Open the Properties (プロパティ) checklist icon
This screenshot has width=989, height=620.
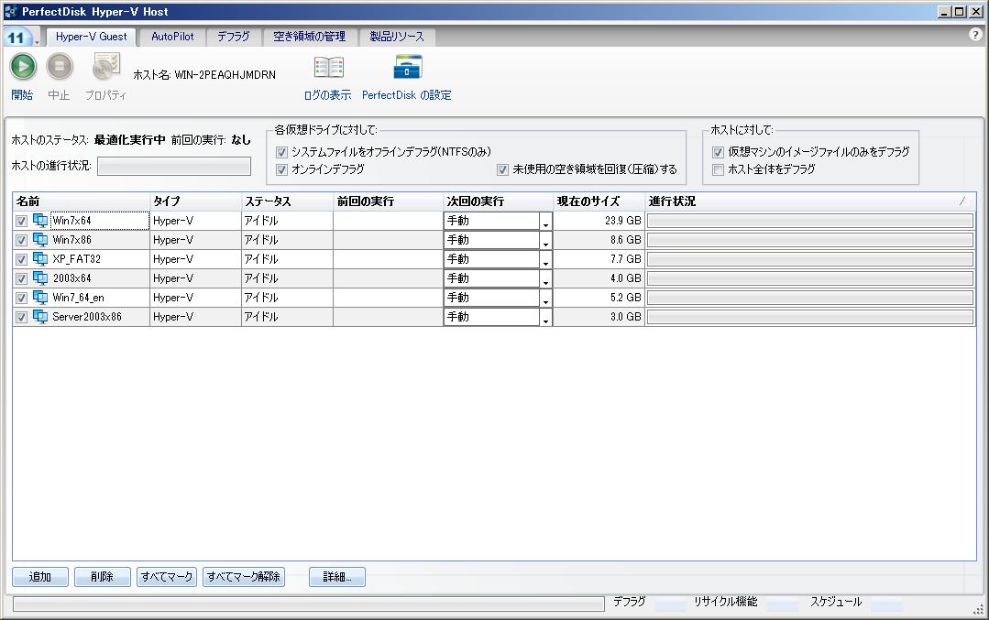coord(106,66)
